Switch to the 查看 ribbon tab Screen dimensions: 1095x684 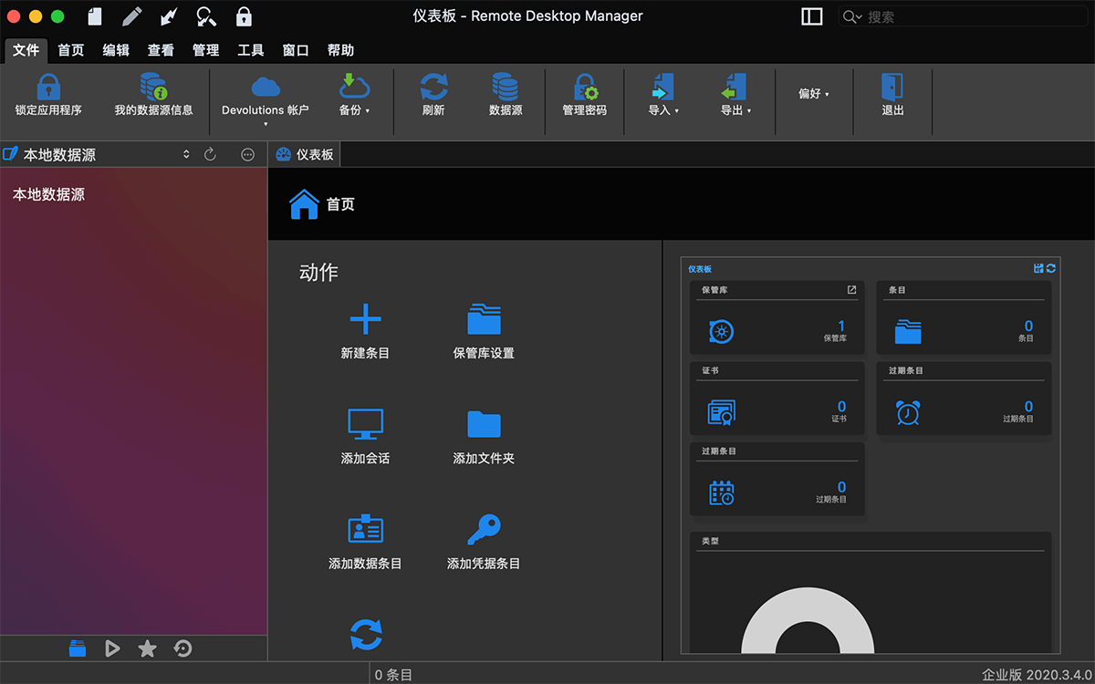(161, 50)
